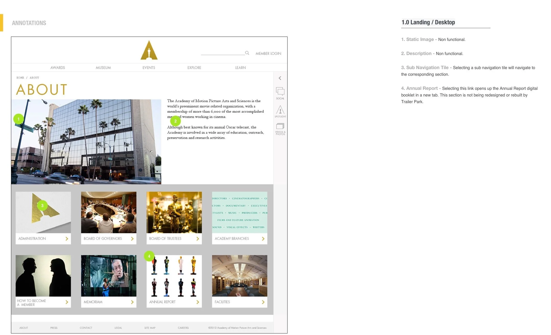The height and width of the screenshot is (335, 551).
Task: Open the Board of Trustees Oscar statue photo
Action: [x=174, y=212]
